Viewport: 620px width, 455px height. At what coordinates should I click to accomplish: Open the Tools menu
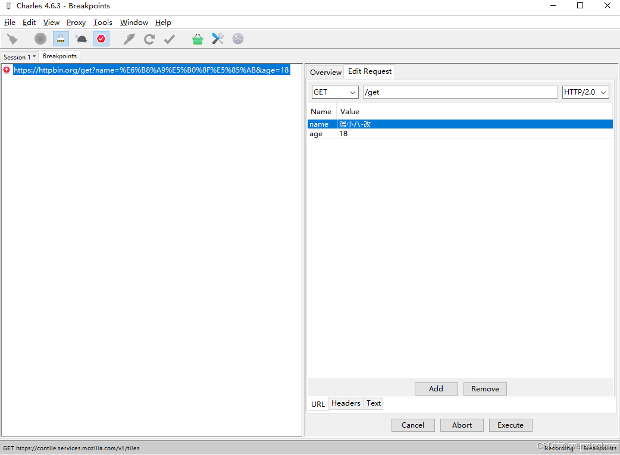point(103,23)
